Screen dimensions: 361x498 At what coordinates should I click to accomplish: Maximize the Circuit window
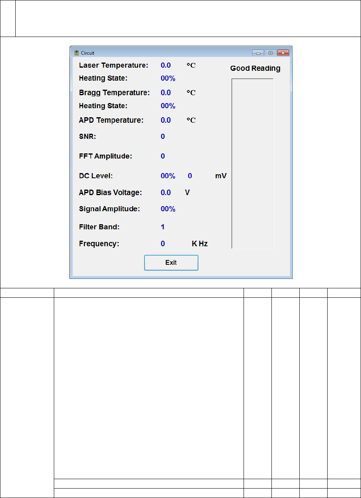coord(271,53)
